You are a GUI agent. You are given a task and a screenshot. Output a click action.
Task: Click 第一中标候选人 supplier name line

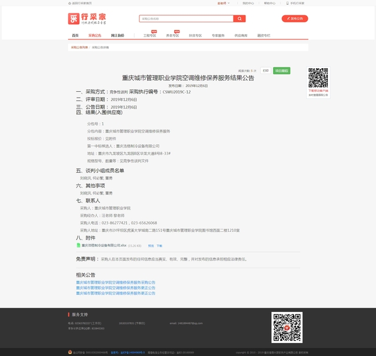coord(123,146)
